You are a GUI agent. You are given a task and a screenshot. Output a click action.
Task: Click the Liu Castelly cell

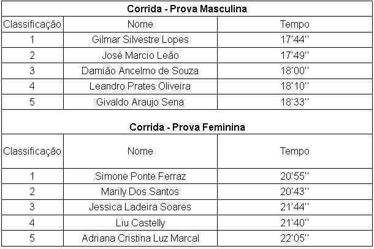(140, 223)
